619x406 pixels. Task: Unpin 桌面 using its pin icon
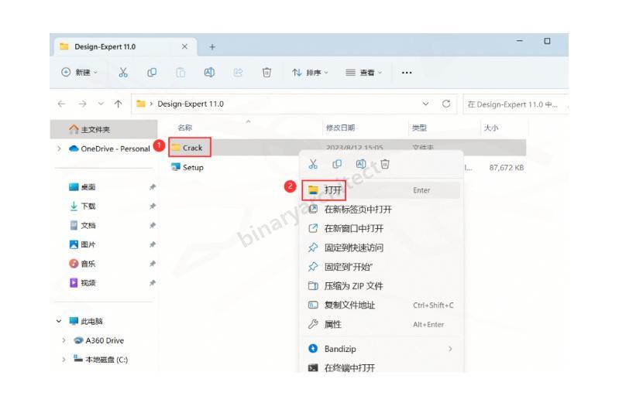(x=153, y=187)
